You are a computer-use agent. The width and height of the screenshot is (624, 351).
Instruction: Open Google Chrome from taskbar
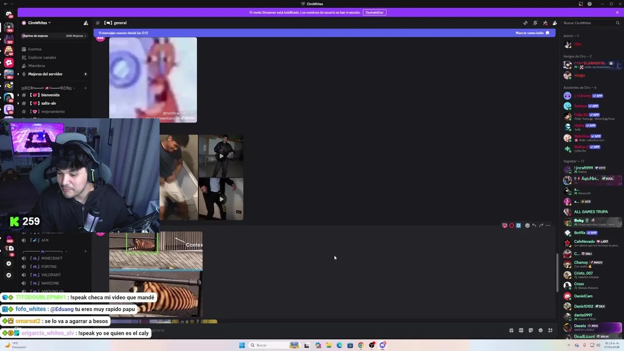[361, 345]
